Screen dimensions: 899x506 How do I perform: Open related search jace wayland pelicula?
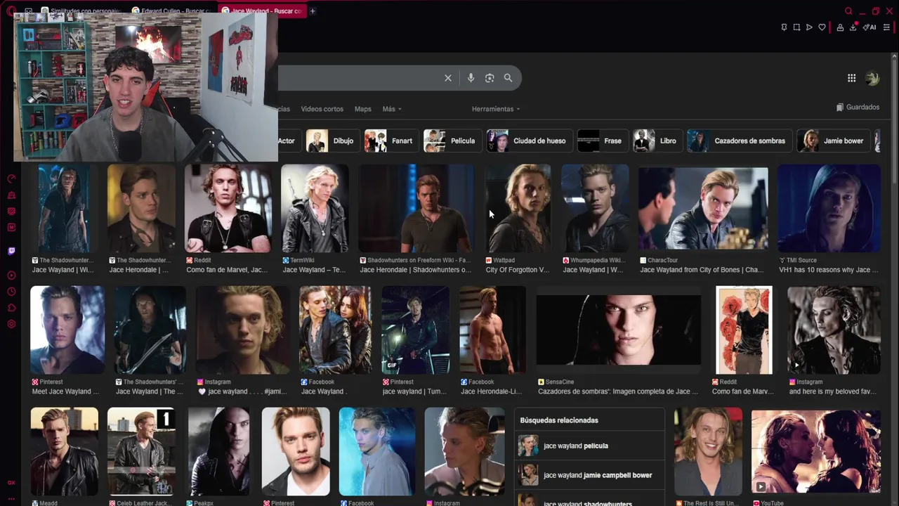(589, 446)
